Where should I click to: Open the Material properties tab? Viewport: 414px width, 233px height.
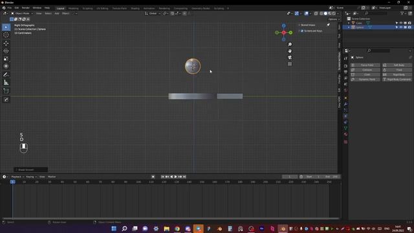345,134
